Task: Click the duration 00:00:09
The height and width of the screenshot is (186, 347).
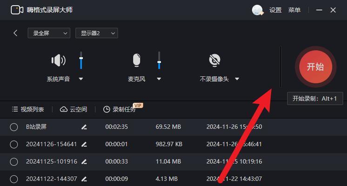Action: pyautogui.click(x=117, y=179)
